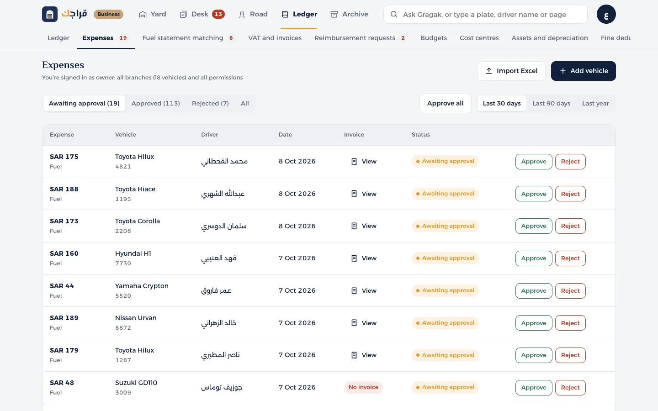Open the Desk section
658x411 pixels.
tap(202, 14)
